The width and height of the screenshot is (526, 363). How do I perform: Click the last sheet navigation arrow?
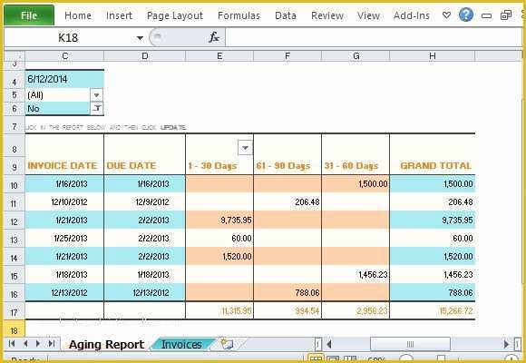(52, 344)
